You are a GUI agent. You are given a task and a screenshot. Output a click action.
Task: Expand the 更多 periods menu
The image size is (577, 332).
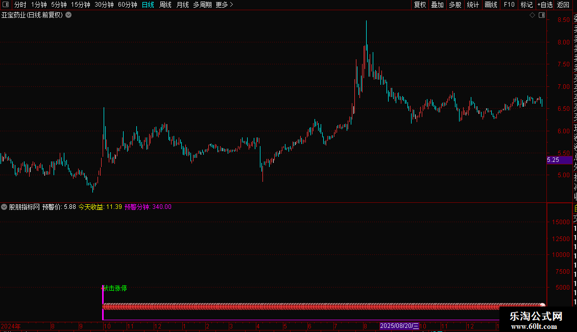click(x=224, y=5)
